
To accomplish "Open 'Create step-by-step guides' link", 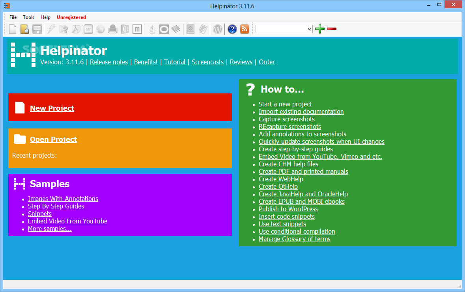I will pos(296,149).
